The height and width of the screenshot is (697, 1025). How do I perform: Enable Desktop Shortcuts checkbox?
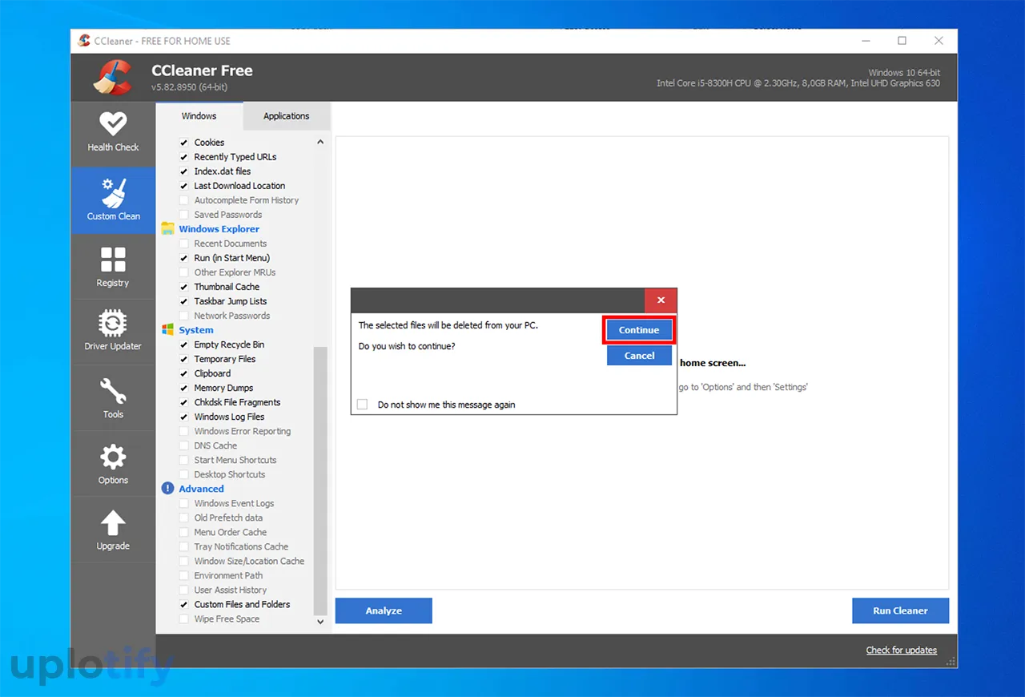click(x=184, y=474)
